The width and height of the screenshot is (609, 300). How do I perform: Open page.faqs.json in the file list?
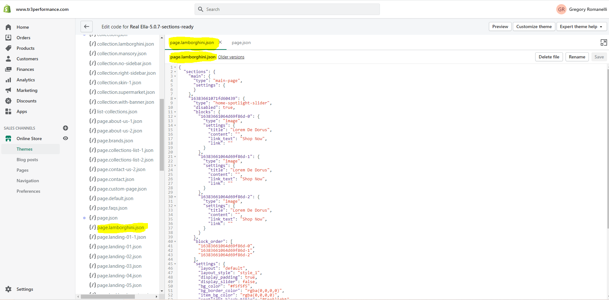pyautogui.click(x=112, y=208)
